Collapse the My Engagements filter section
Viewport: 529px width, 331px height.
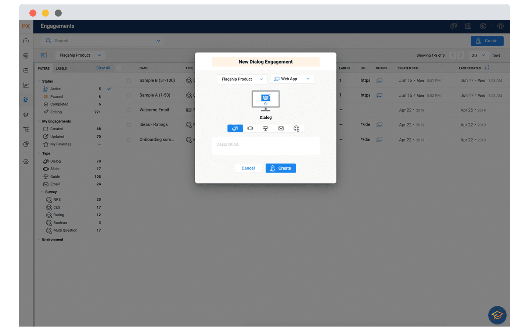(39, 121)
